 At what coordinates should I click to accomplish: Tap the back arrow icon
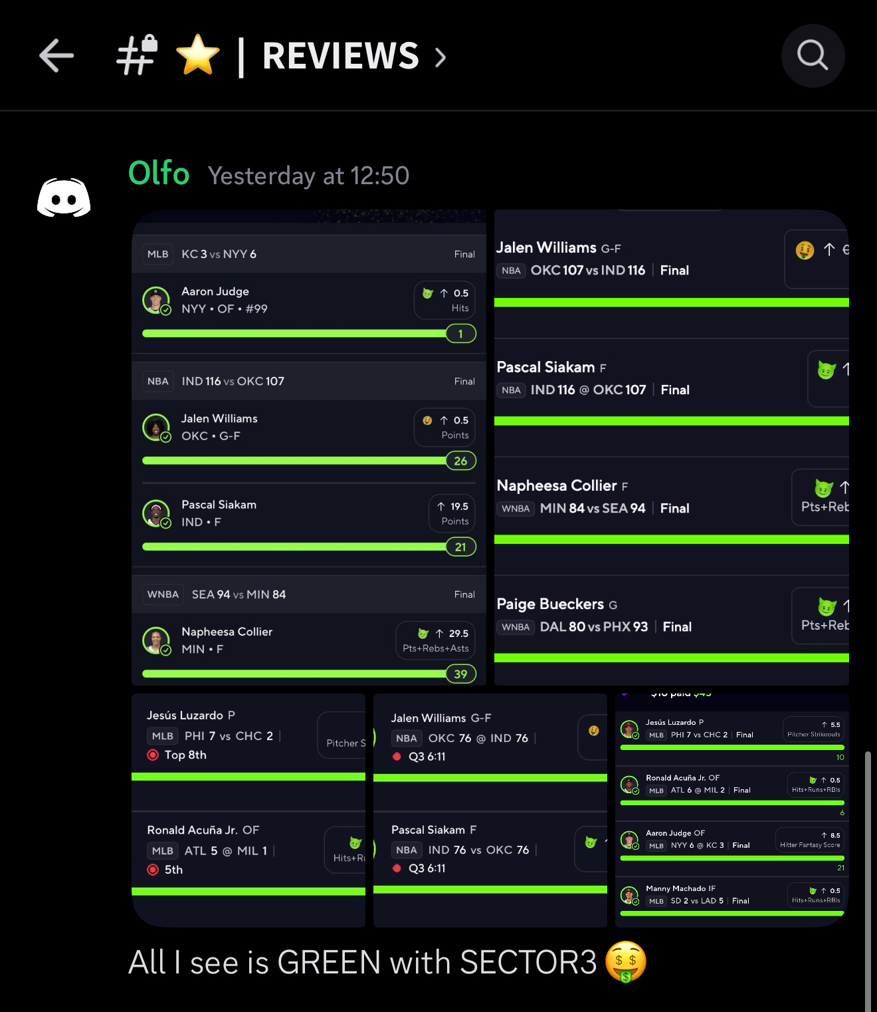pos(56,55)
